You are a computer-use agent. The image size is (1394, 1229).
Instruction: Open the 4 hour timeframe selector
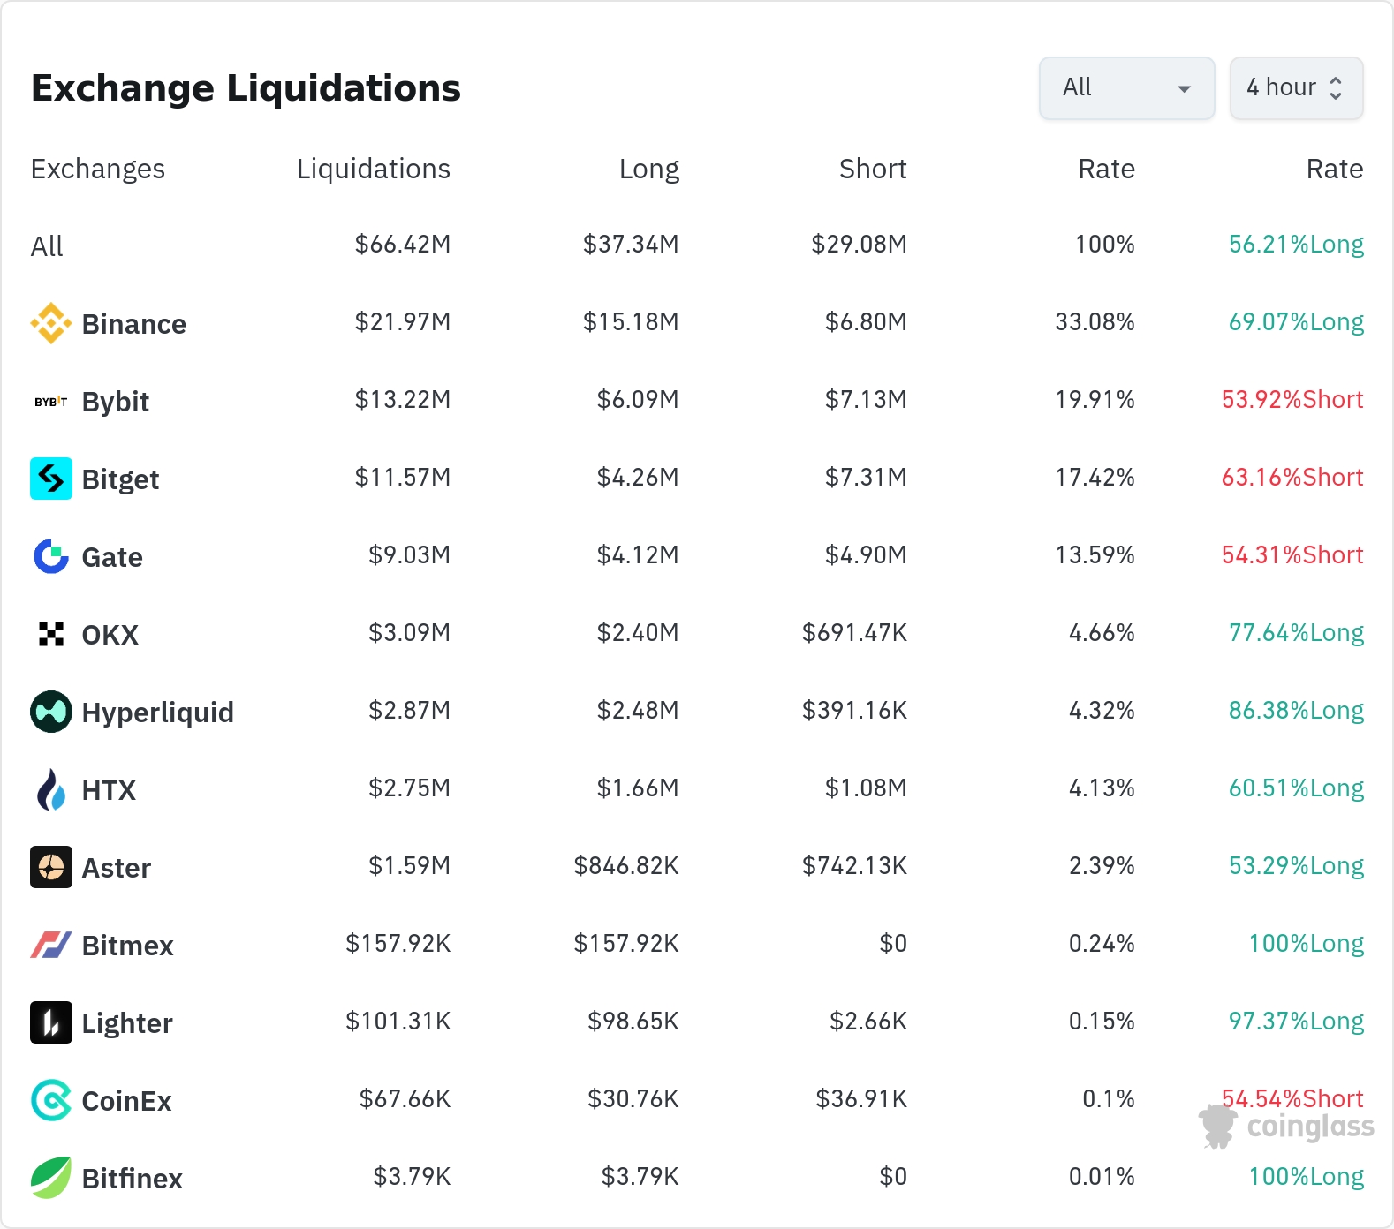click(1296, 87)
